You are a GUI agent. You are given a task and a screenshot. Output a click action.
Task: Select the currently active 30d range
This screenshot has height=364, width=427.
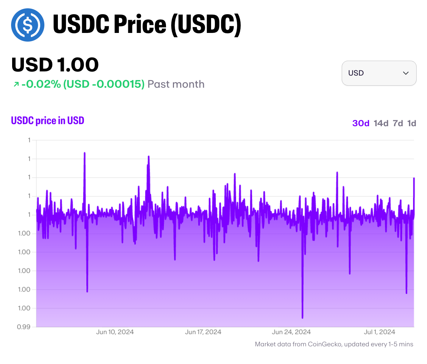[360, 123]
